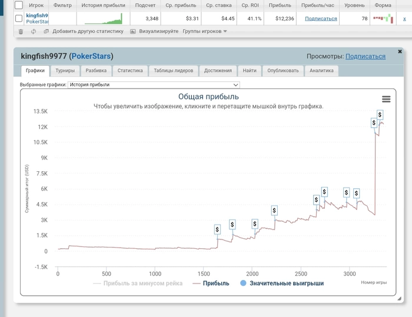
Task: Close the kingfish9977 panel
Action: 400,52
